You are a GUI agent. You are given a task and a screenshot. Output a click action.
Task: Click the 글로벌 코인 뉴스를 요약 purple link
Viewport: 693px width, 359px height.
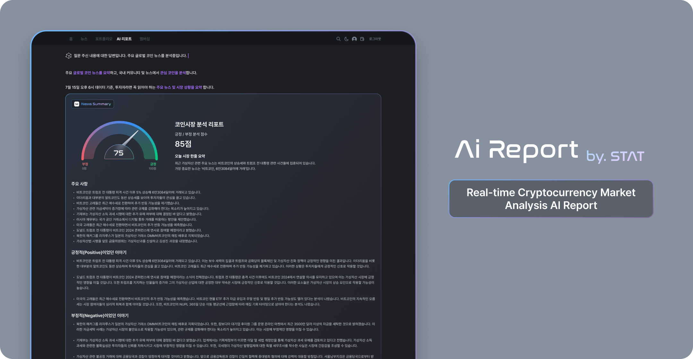coord(91,73)
